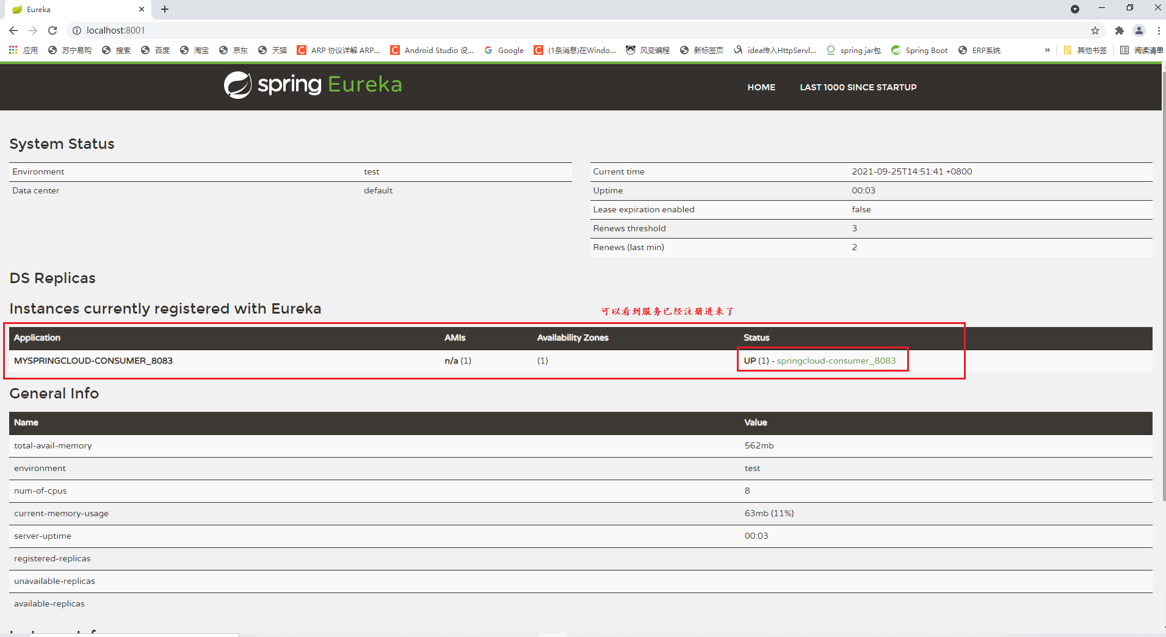Viewport: 1166px width, 637px height.
Task: Bookmark this page with the star icon
Action: pos(1095,31)
